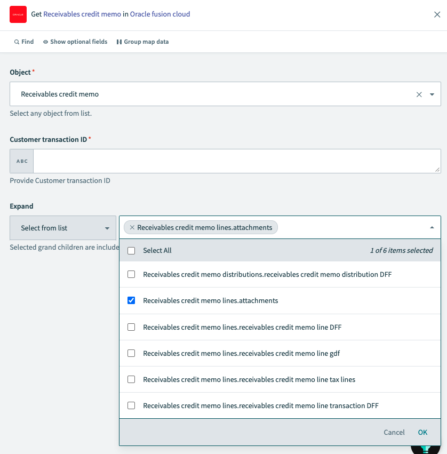Enable the receivables credit memo line tax lines checkbox
Image resolution: width=447 pixels, height=454 pixels.
pyautogui.click(x=131, y=379)
